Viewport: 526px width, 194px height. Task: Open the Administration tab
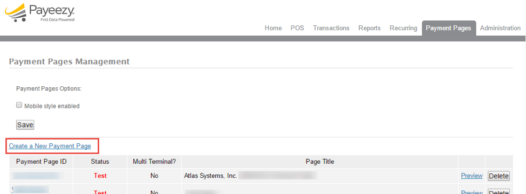click(x=500, y=28)
